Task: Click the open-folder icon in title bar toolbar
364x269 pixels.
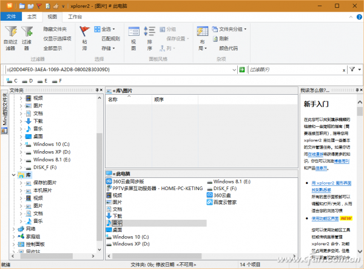Action: pos(31,6)
